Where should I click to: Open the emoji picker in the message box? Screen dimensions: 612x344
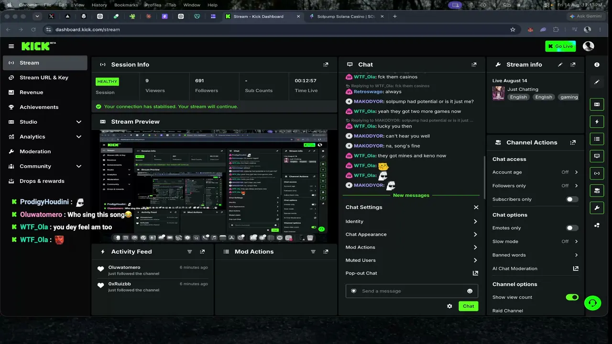[x=470, y=291]
